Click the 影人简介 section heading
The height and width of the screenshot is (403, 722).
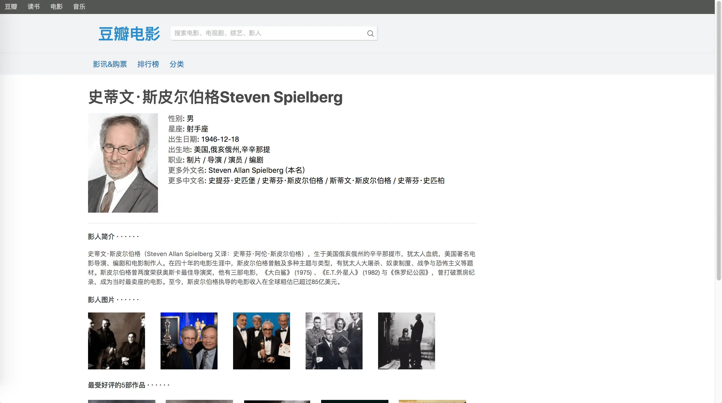[x=101, y=236]
